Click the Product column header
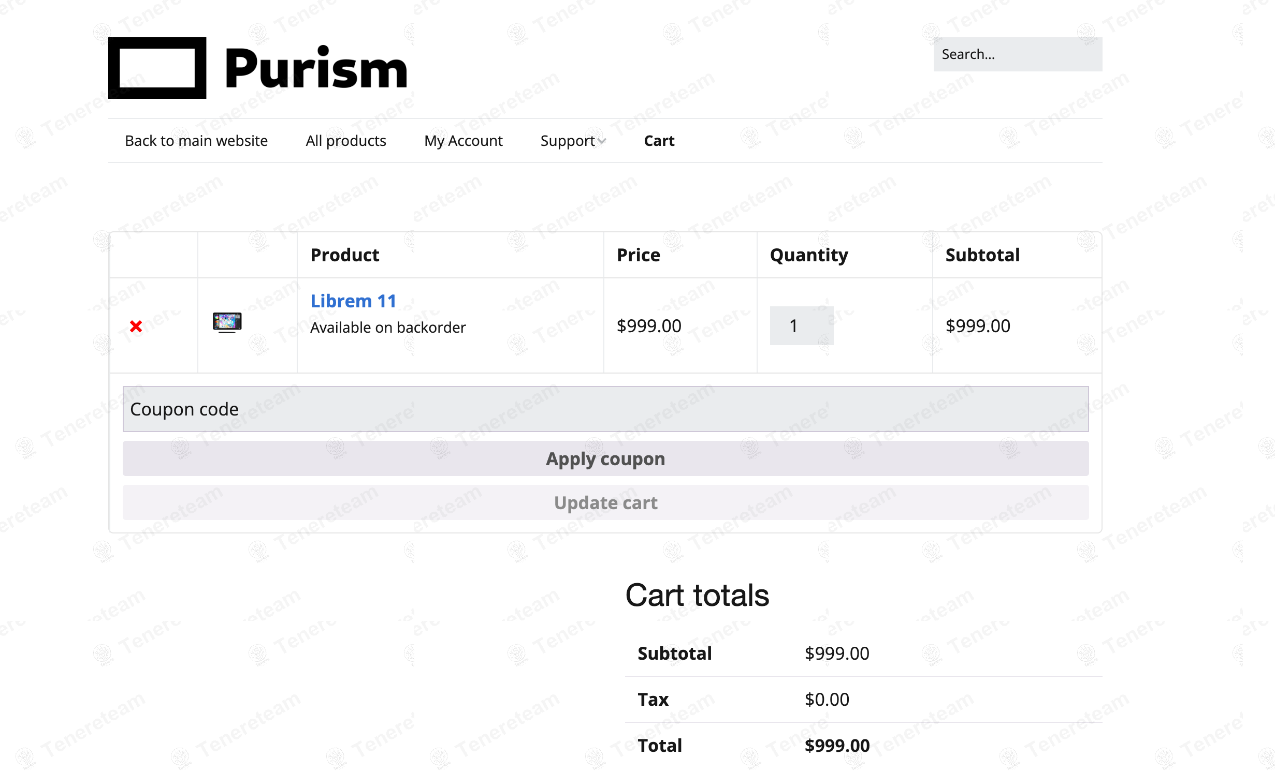This screenshot has width=1275, height=772. pos(345,255)
